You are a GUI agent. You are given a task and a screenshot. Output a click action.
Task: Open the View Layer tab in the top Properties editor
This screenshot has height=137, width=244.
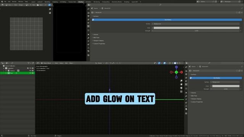pos(88,19)
